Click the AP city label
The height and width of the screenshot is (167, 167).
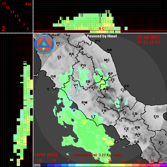[111, 74]
